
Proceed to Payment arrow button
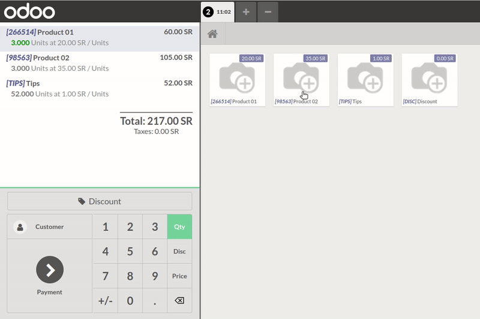(x=50, y=269)
